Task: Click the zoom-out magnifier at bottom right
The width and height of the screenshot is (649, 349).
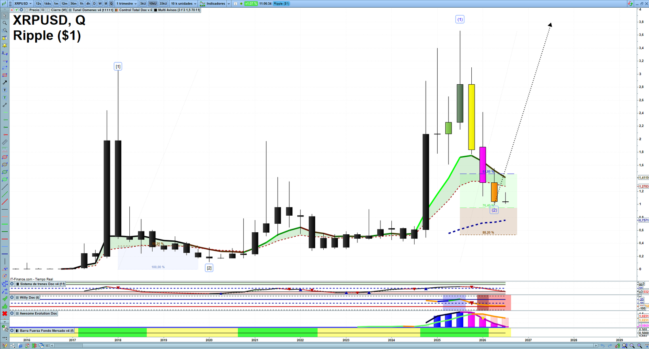Action: (x=632, y=346)
